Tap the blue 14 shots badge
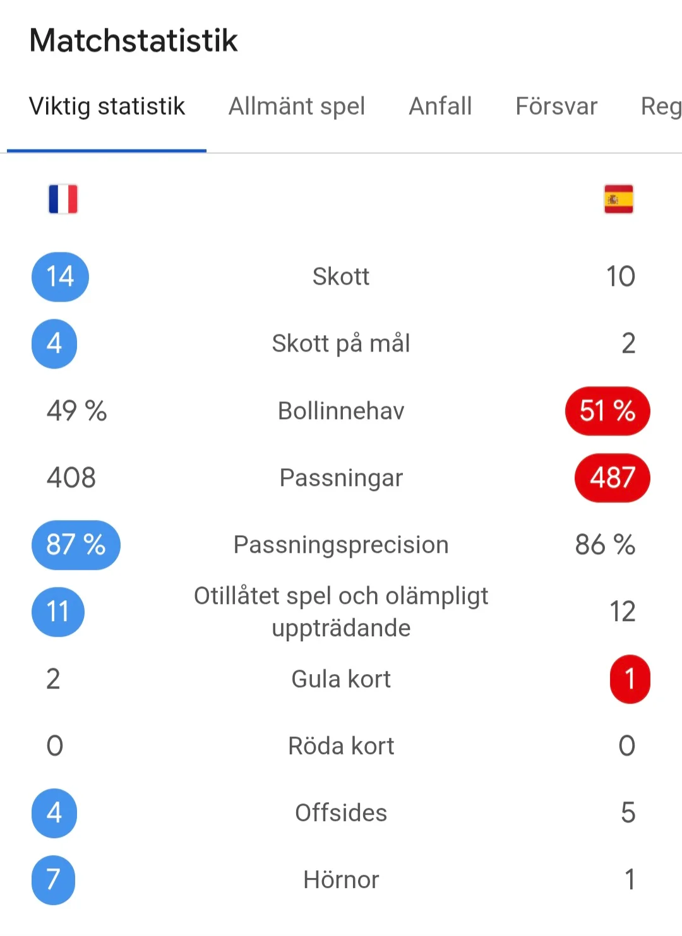The width and height of the screenshot is (682, 936). pos(61,276)
